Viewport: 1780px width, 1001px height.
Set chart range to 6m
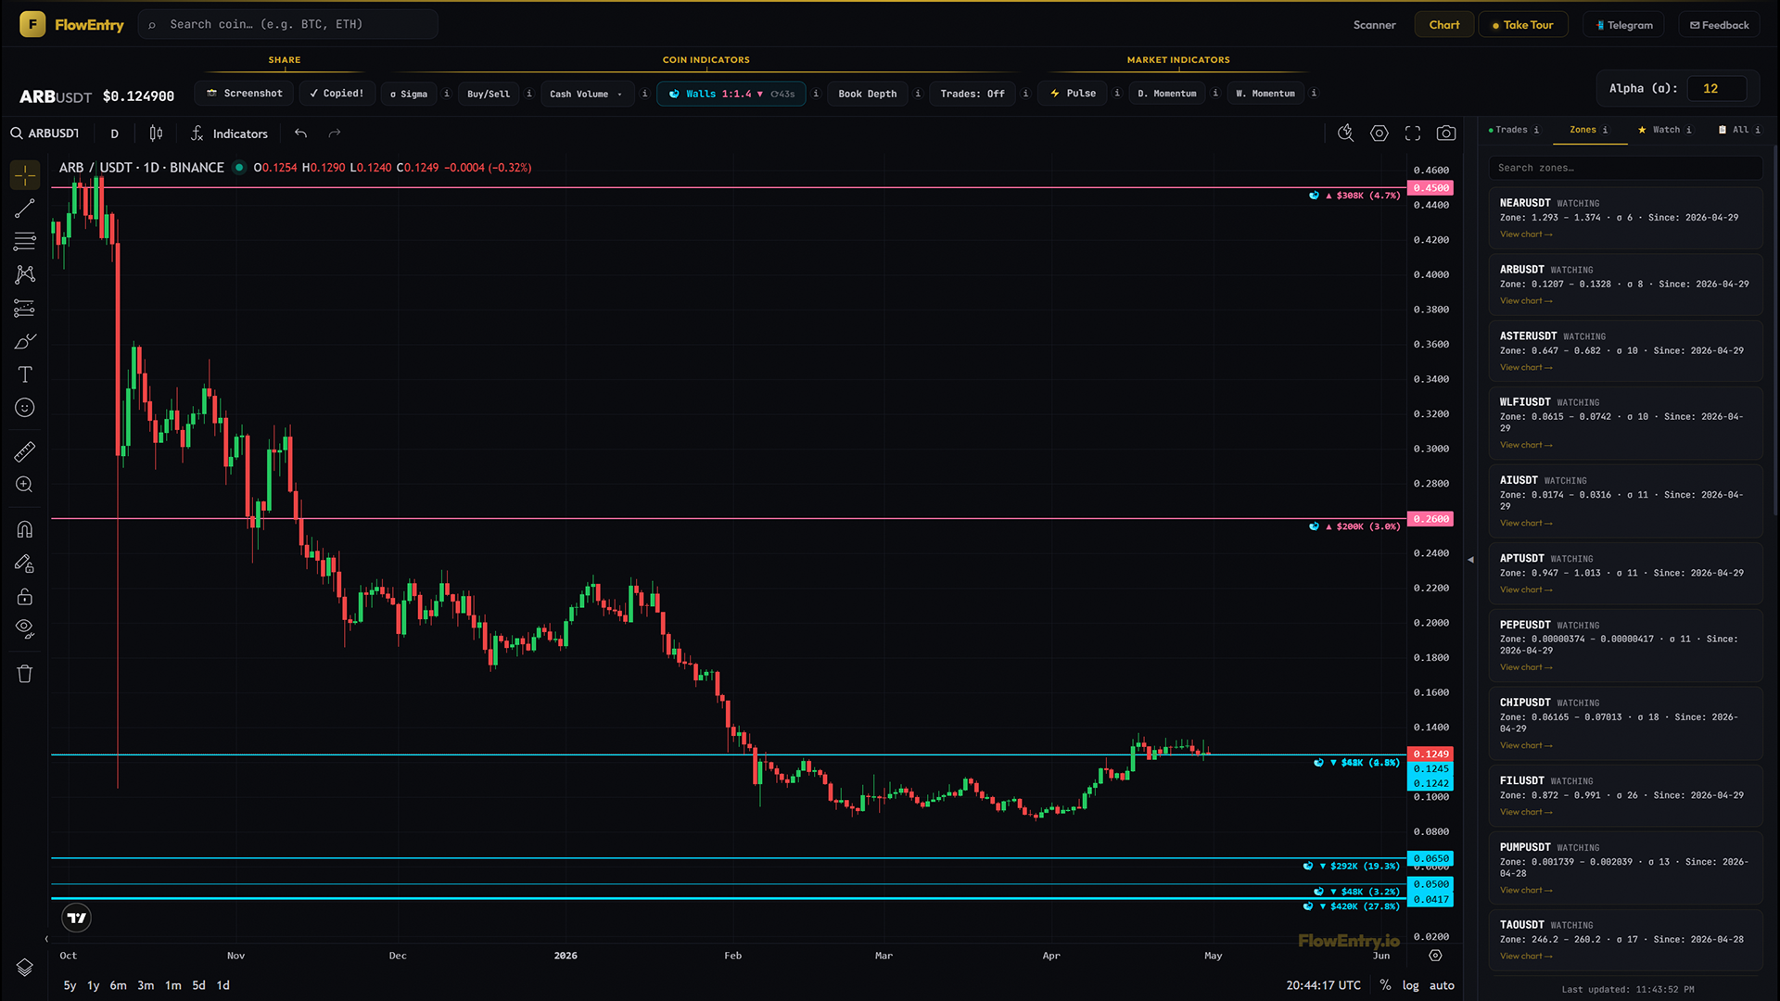click(118, 985)
